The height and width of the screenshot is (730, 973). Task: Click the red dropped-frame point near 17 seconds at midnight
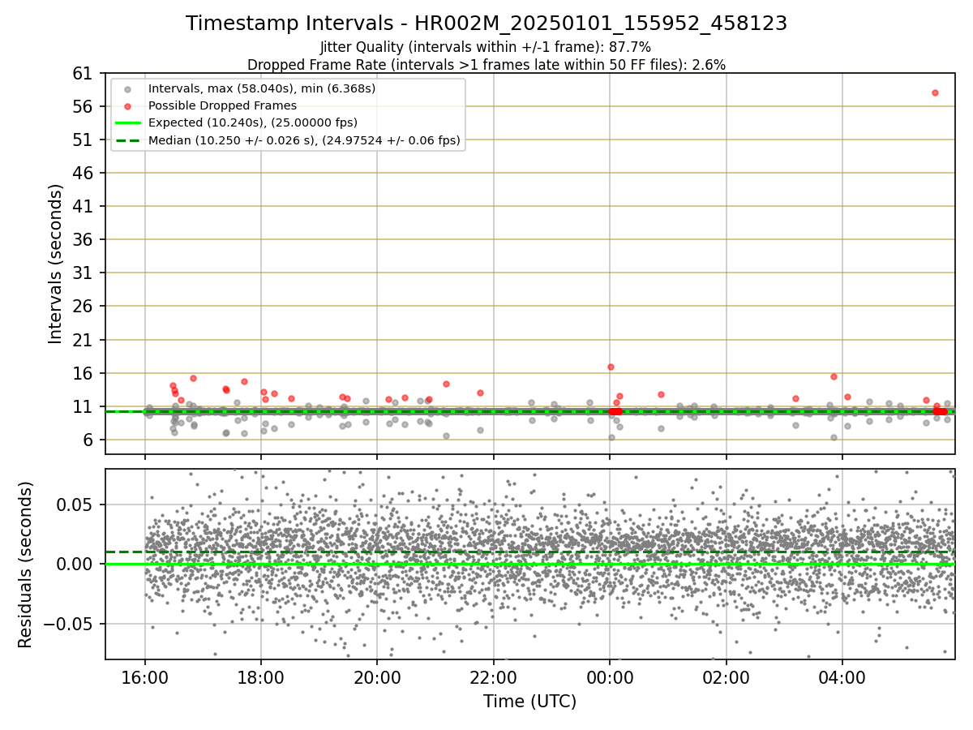[611, 367]
